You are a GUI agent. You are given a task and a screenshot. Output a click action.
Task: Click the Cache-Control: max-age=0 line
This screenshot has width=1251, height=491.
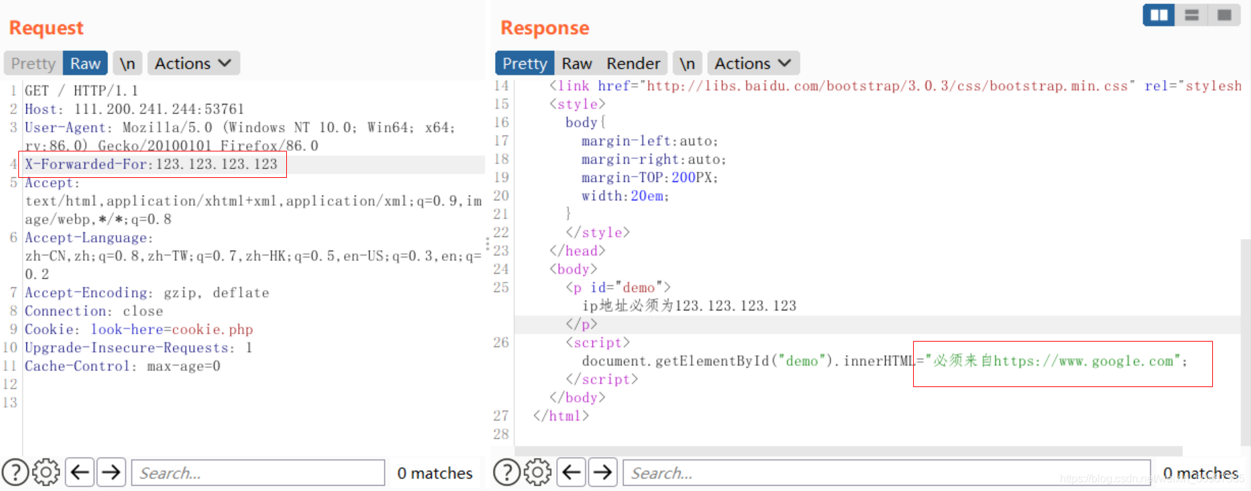point(122,366)
